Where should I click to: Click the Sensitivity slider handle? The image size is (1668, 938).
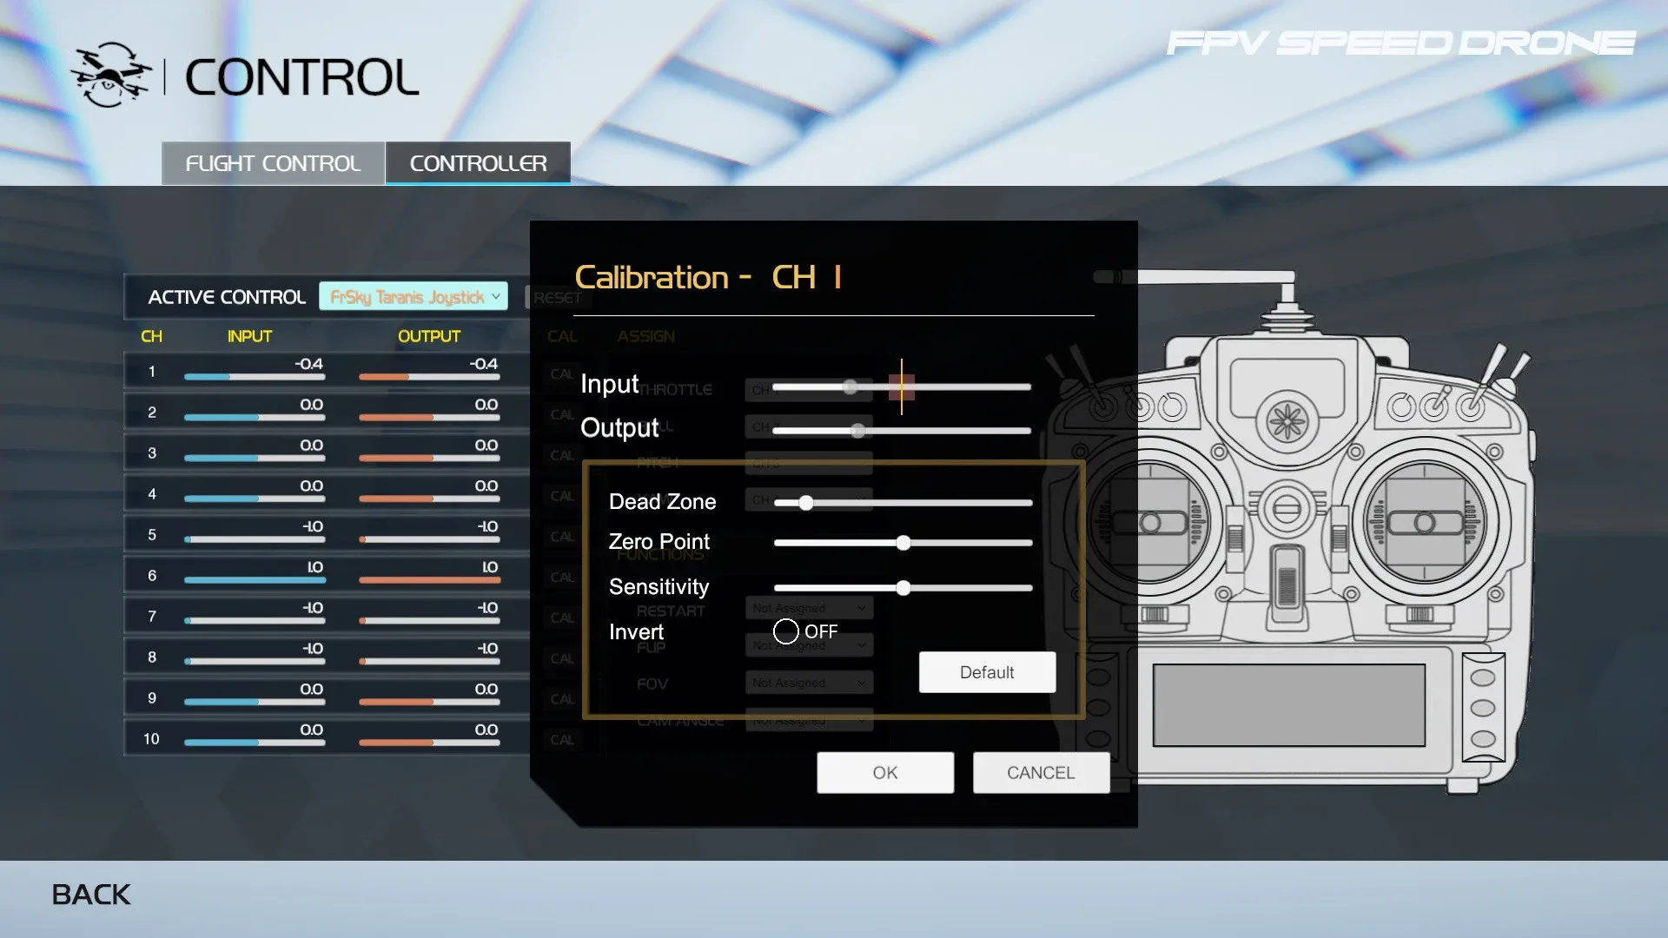903,588
